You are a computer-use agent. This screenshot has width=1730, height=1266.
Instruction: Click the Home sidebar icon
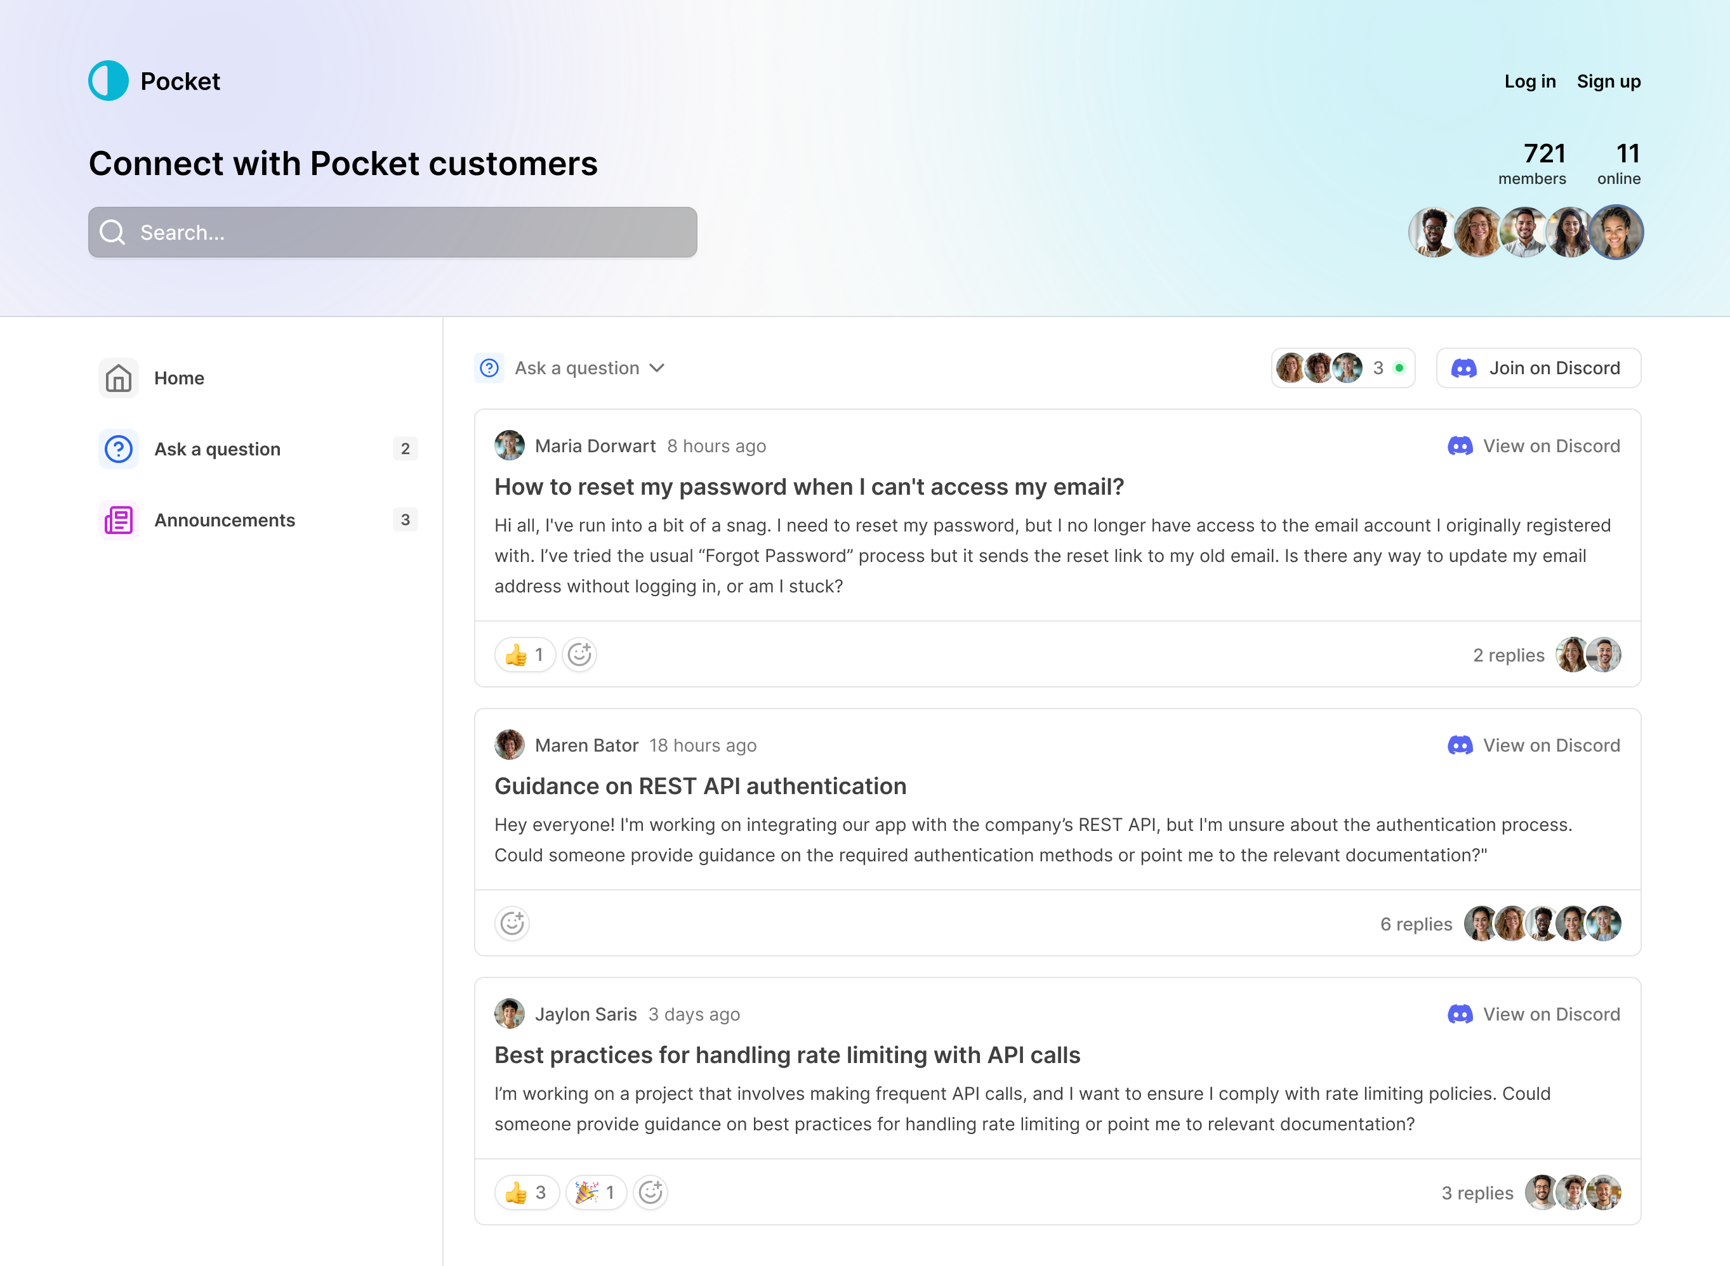point(118,377)
